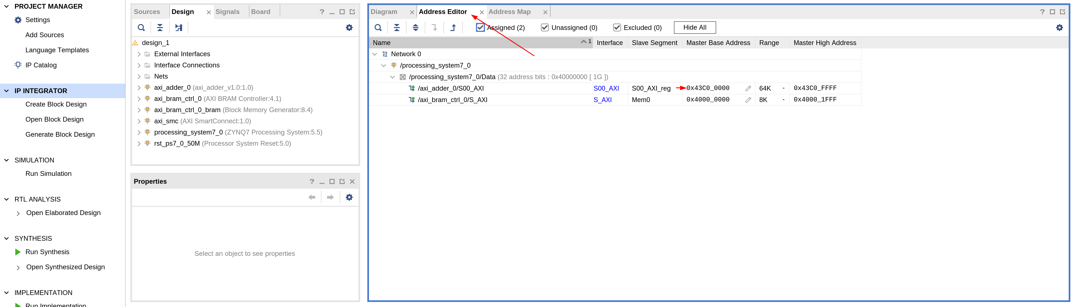
Task: Switch to the Address Map tab
Action: (510, 12)
